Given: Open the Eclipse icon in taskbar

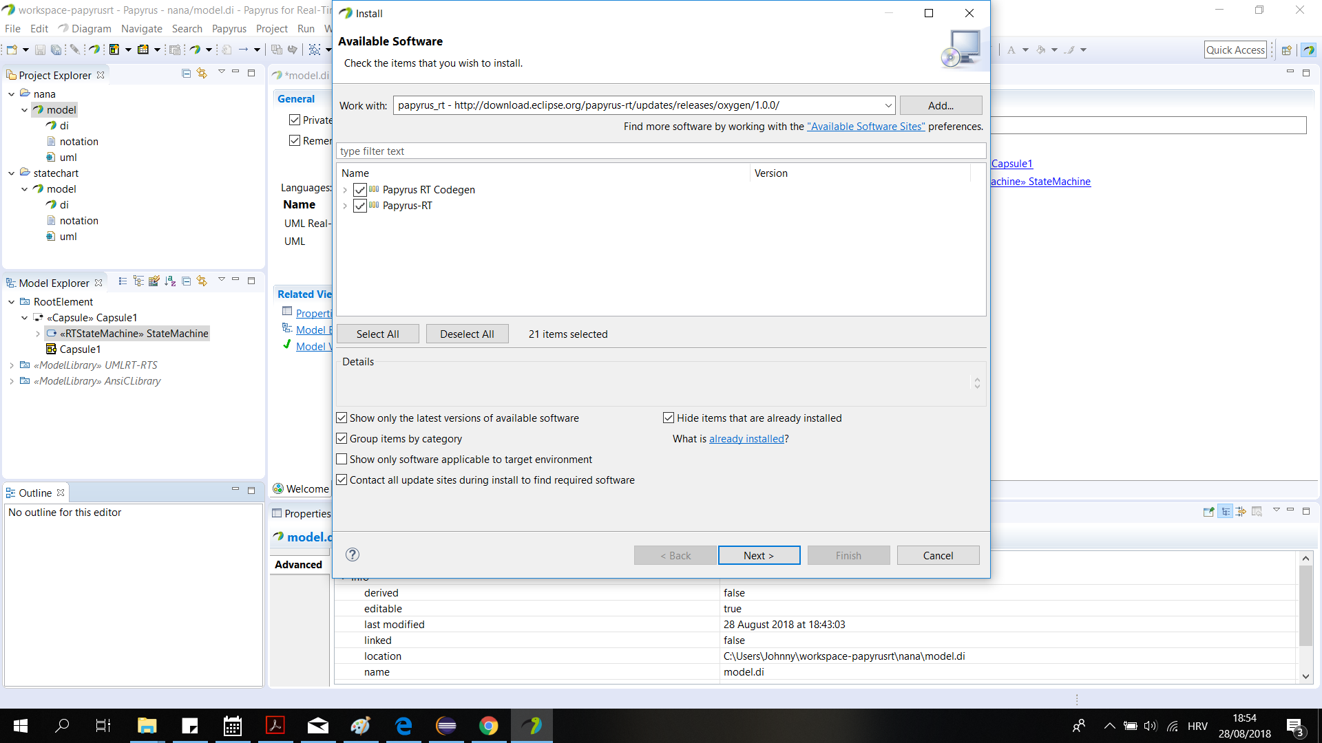Looking at the screenshot, I should point(446,726).
